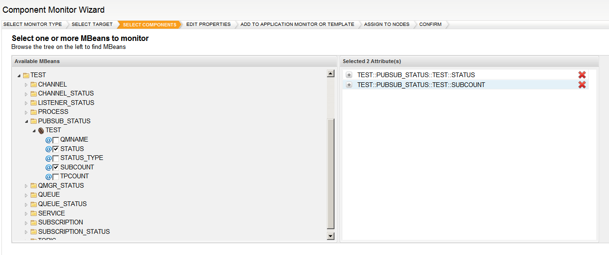Go to the Select Target wizard step
Viewport: 609px width, 255px height.
[x=92, y=24]
